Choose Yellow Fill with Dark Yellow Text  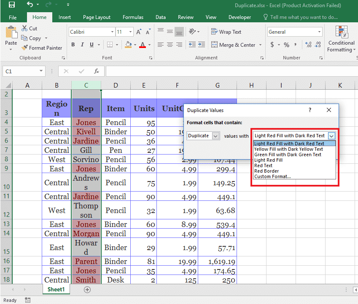click(288, 149)
